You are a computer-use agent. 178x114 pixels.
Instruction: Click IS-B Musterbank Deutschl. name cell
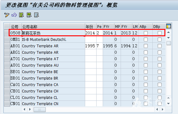coord(53,39)
